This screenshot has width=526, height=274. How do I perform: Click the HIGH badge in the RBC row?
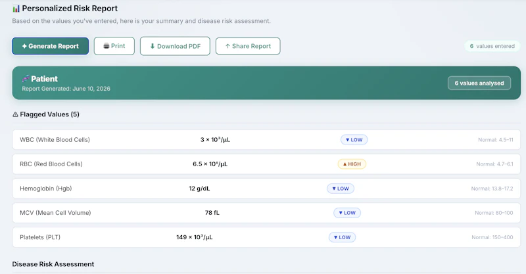coord(352,164)
